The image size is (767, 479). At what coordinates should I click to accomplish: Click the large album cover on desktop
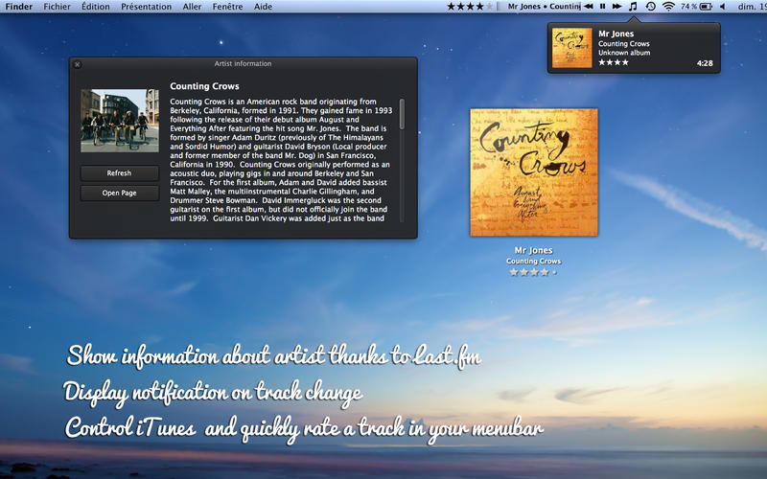pos(534,172)
